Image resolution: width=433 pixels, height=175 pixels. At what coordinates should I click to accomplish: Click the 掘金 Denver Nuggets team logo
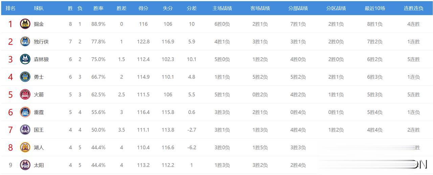pos(25,24)
